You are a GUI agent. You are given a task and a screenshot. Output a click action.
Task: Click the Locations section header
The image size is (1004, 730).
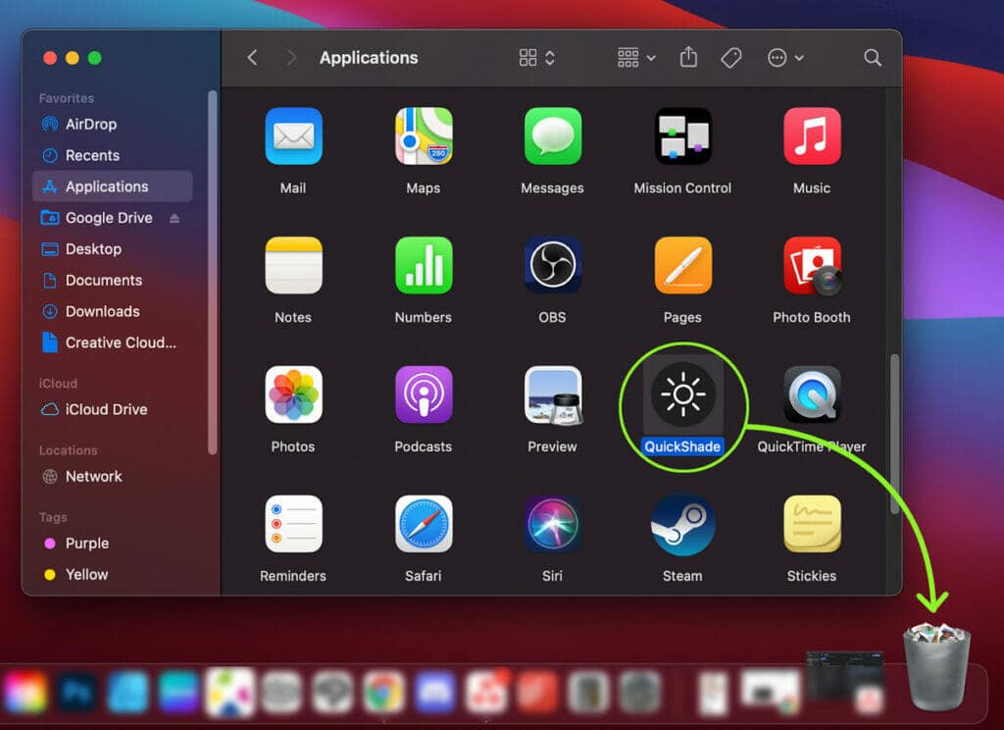[x=69, y=450]
